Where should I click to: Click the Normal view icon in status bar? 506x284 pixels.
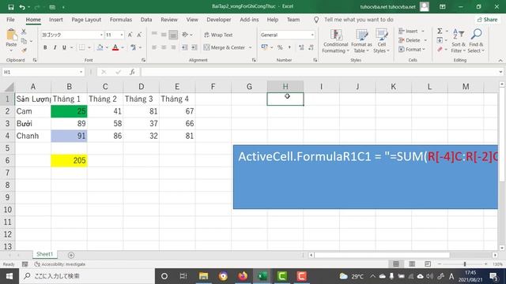[x=396, y=264]
